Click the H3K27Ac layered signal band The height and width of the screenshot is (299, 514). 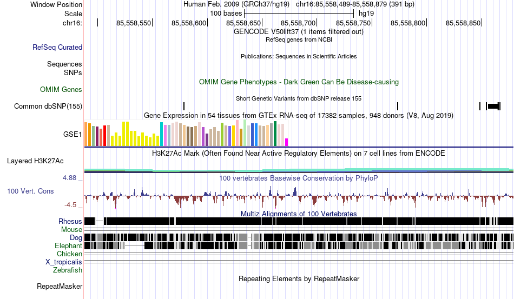coord(299,170)
